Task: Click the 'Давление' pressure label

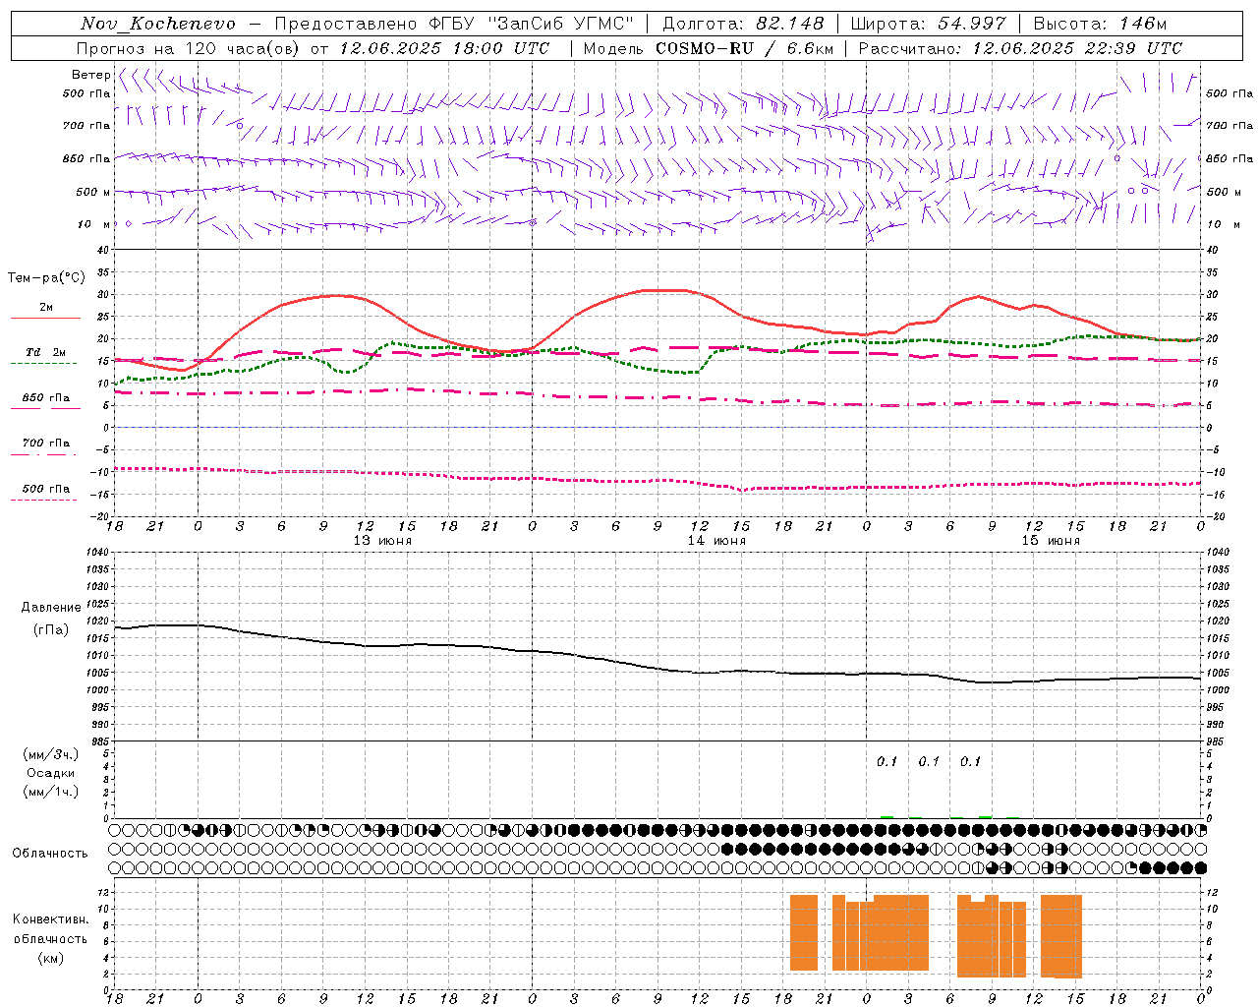Action: [51, 608]
